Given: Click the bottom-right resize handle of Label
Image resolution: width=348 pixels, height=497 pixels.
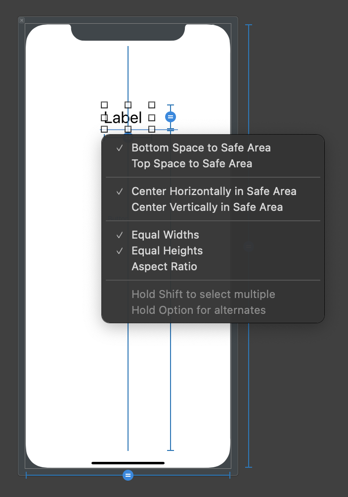Looking at the screenshot, I should pos(152,129).
